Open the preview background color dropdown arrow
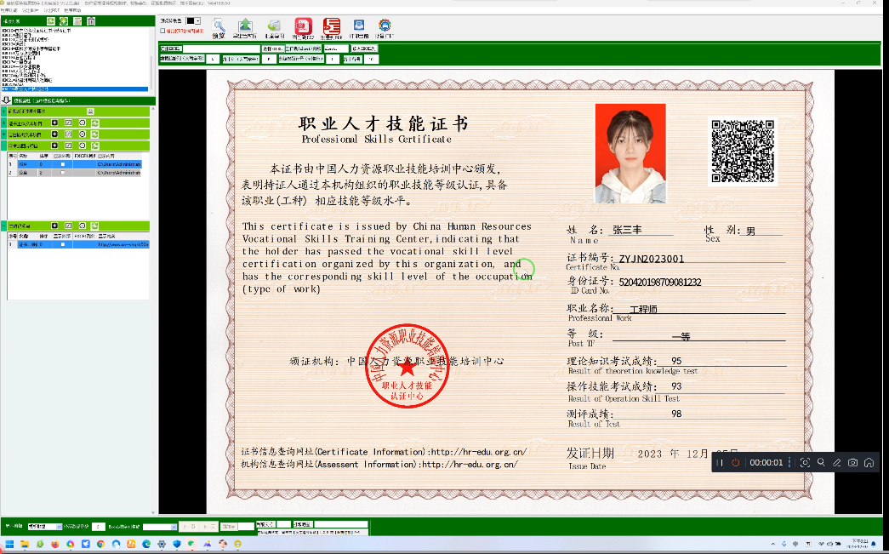The width and height of the screenshot is (889, 554). 198,21
